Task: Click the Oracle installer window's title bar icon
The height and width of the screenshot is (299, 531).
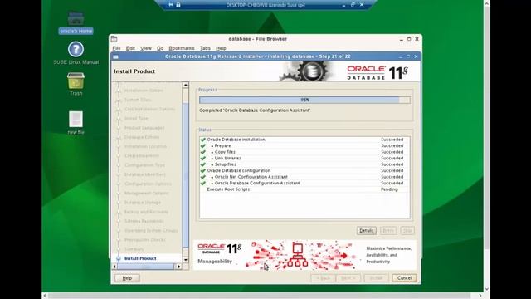Action: [115, 56]
